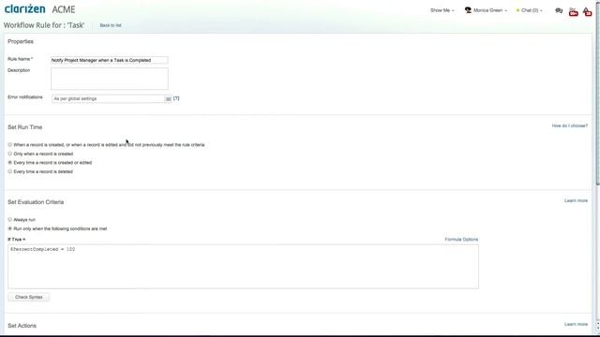Click the ACME organization name

[x=64, y=9]
